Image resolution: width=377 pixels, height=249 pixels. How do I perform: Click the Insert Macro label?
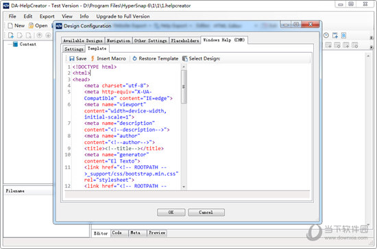click(111, 58)
